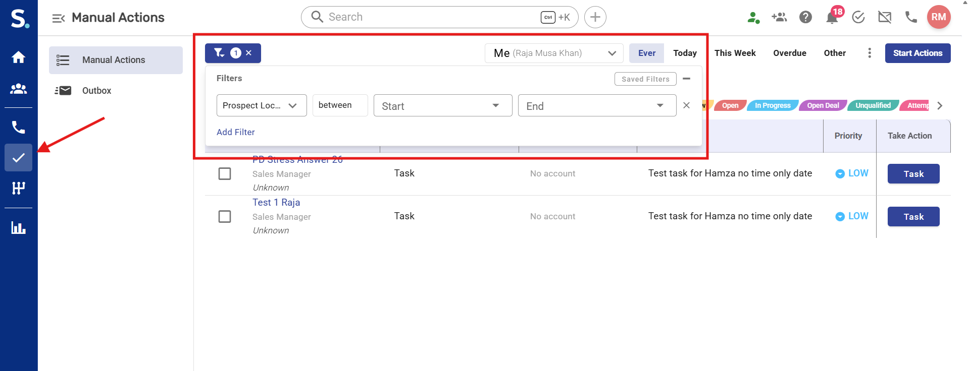The height and width of the screenshot is (371, 968).
Task: Open notifications bell with 18 badge
Action: click(833, 17)
